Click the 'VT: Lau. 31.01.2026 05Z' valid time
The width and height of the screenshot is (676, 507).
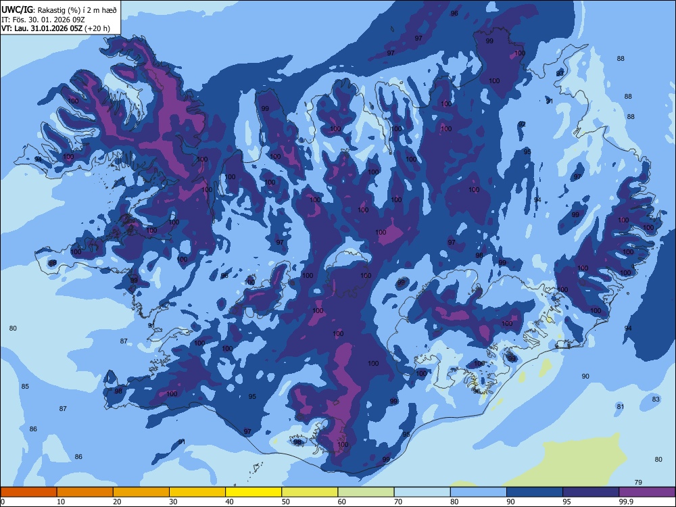42,29
